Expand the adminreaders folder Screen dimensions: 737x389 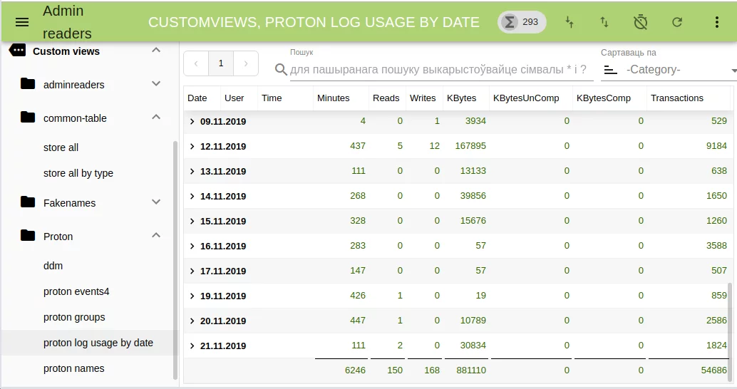pos(156,84)
